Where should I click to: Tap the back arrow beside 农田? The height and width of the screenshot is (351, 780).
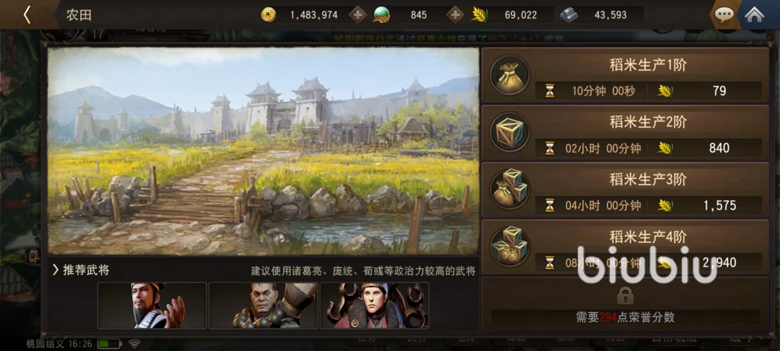coord(27,15)
